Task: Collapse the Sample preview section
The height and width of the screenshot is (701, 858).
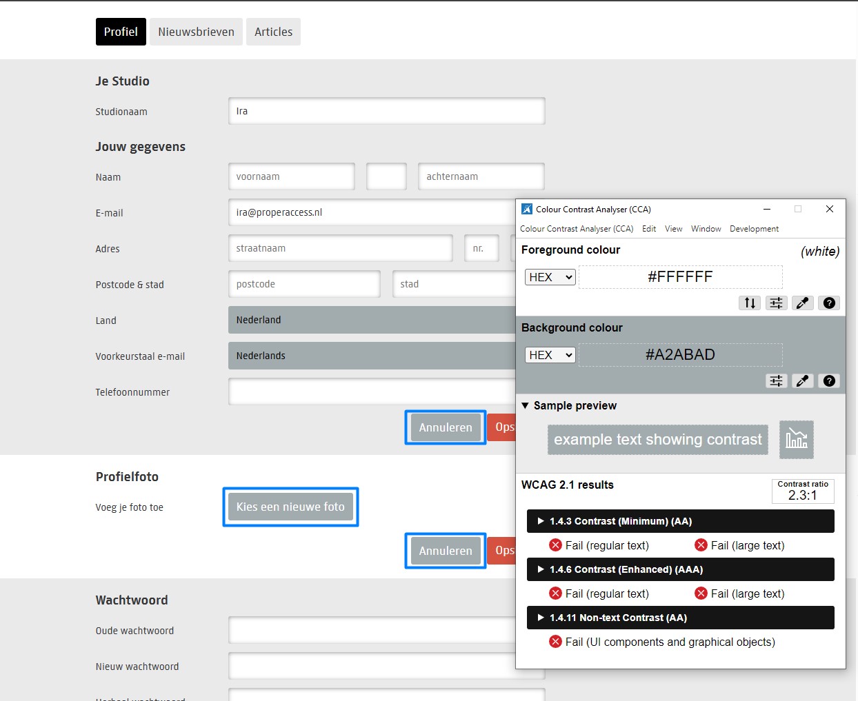Action: point(526,405)
